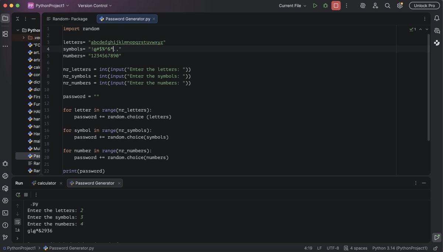Open IDE settings gear icon
The width and height of the screenshot is (443, 252).
coord(400,6)
